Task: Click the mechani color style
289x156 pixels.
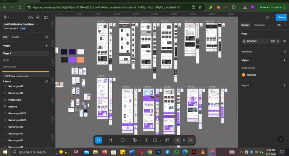Action: (x=252, y=75)
